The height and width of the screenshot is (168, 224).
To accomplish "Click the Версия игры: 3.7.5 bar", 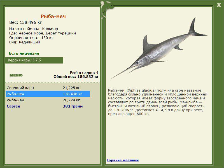I will click(x=34, y=60).
